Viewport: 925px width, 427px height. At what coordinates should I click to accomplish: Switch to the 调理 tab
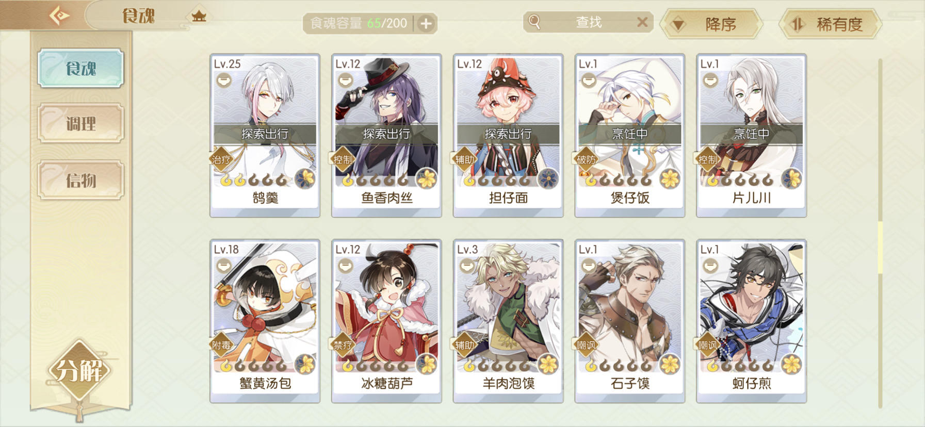pos(80,123)
